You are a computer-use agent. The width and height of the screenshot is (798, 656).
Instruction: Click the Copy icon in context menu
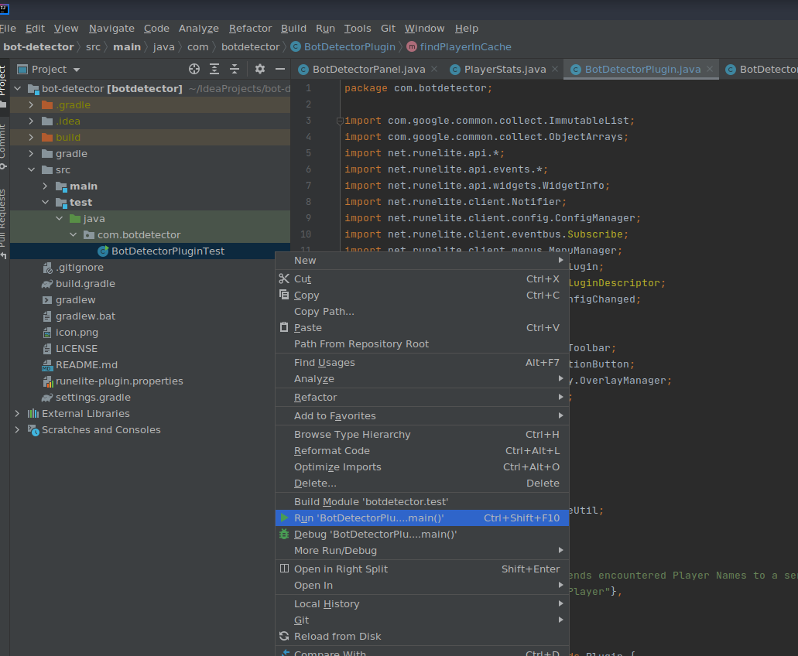pos(284,295)
